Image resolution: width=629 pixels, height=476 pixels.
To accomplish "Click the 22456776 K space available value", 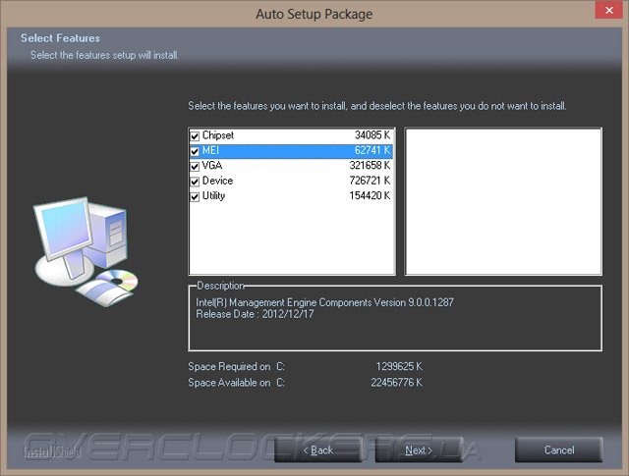I will pos(396,383).
